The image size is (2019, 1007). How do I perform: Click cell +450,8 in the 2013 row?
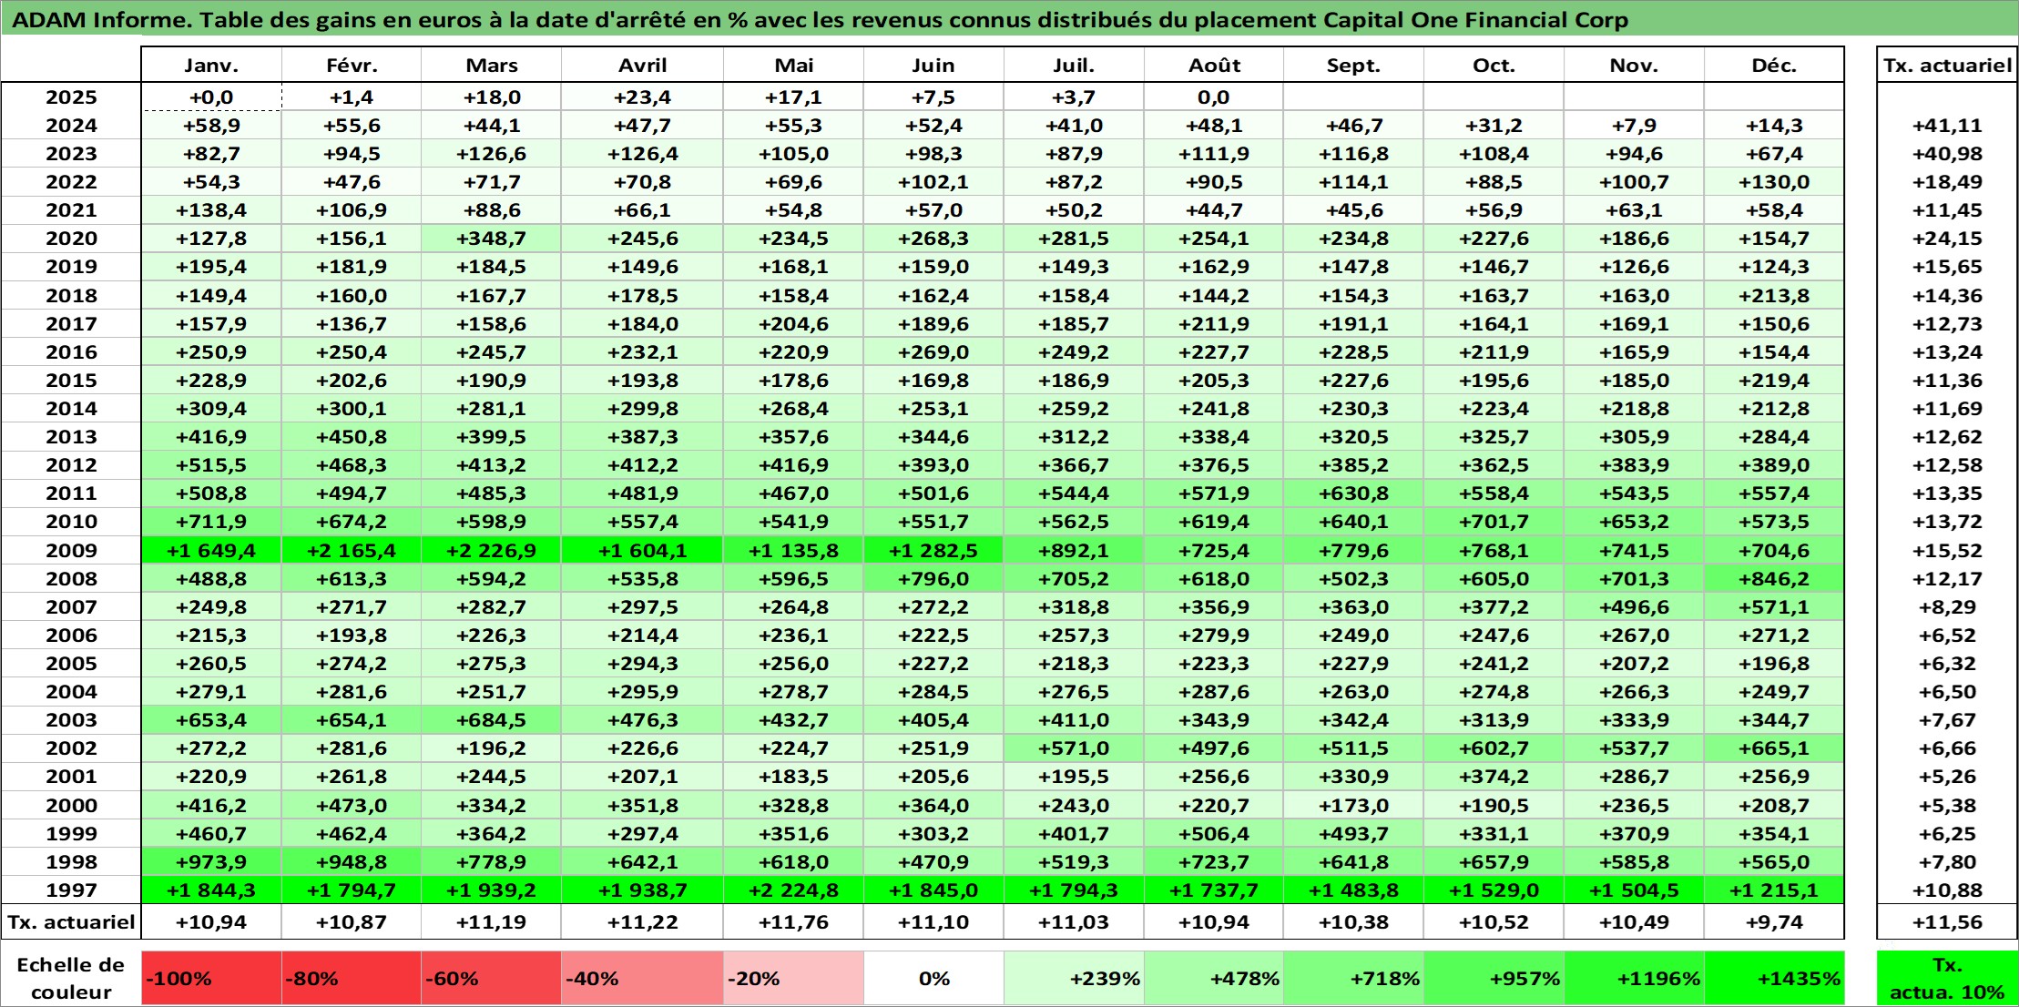[x=352, y=437]
